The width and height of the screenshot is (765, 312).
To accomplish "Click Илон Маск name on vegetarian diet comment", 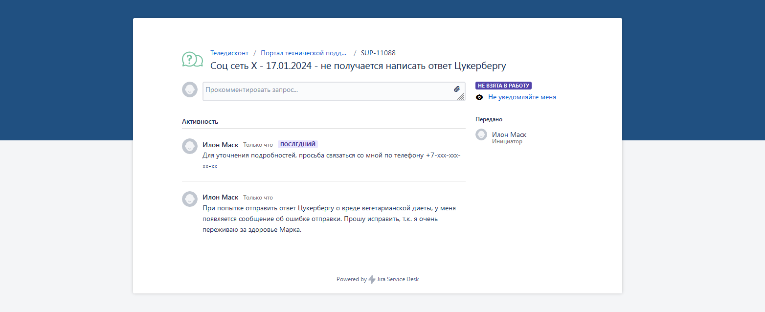I will 221,198.
